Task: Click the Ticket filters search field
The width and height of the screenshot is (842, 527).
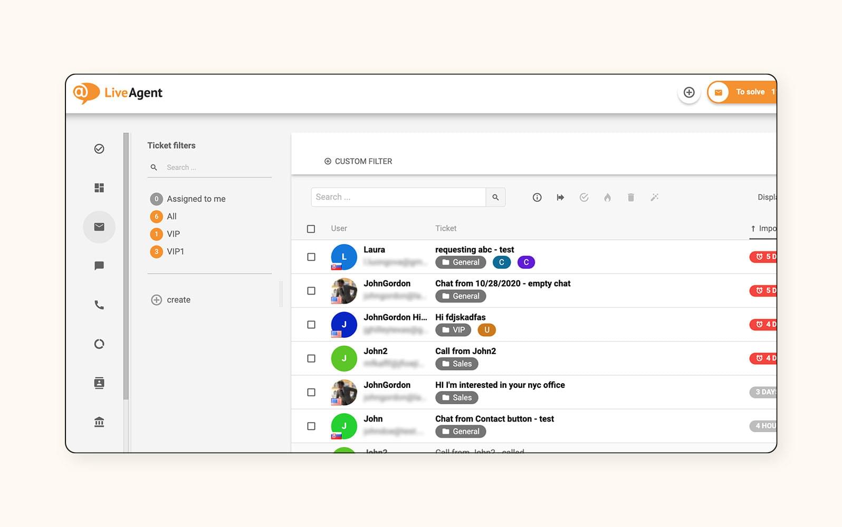Action: pyautogui.click(x=209, y=167)
